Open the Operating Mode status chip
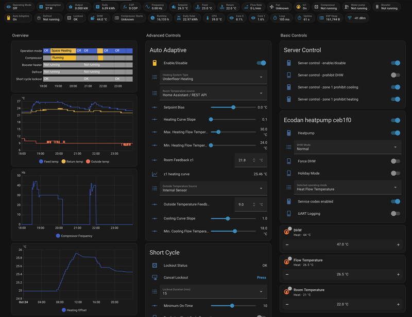Viewport: 412px width, 317px height. (x=19, y=7)
